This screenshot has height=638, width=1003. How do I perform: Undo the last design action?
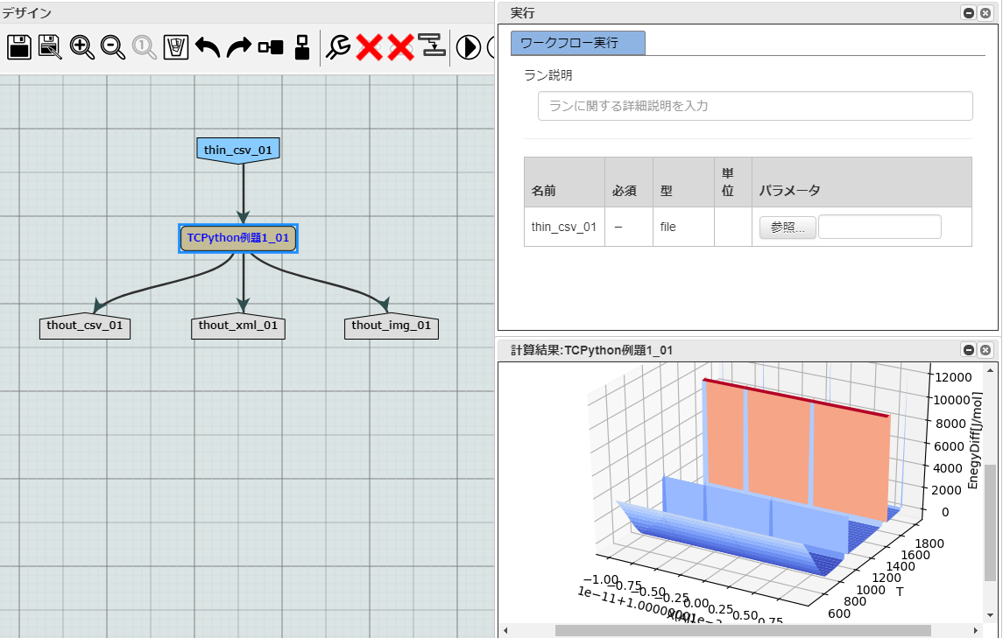[208, 46]
